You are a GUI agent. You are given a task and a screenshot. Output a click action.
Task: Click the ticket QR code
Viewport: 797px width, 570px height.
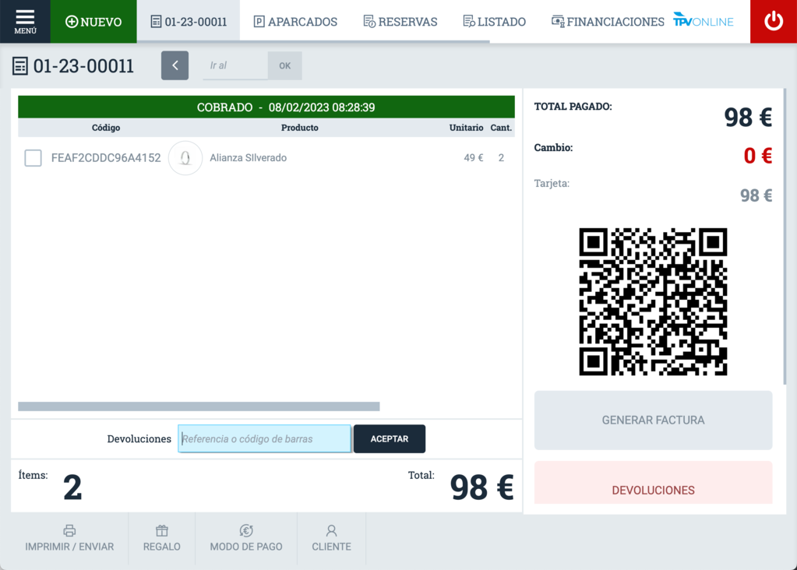tap(653, 302)
